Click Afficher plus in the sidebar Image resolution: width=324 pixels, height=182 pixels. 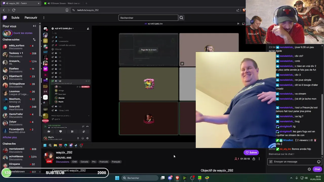(10, 137)
